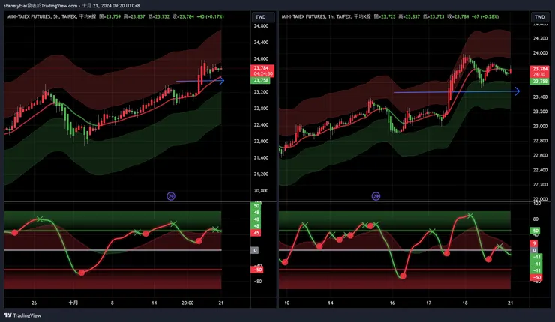Open the TWD currency dropdown on left chart
The image size is (555, 322).
(x=263, y=17)
